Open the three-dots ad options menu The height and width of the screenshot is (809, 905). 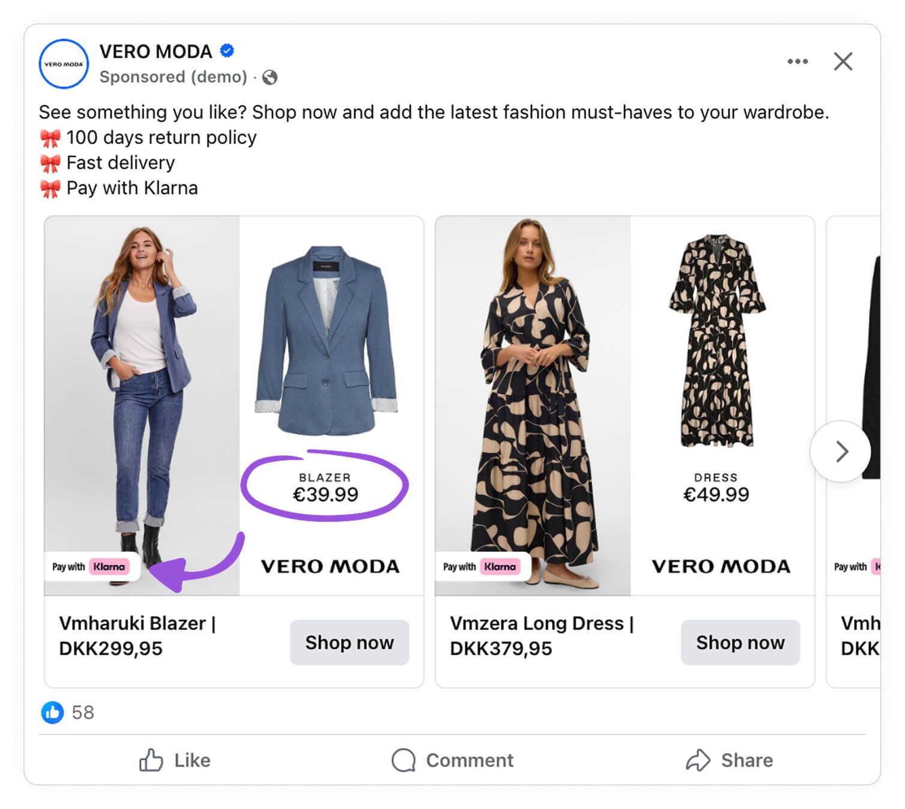[798, 61]
